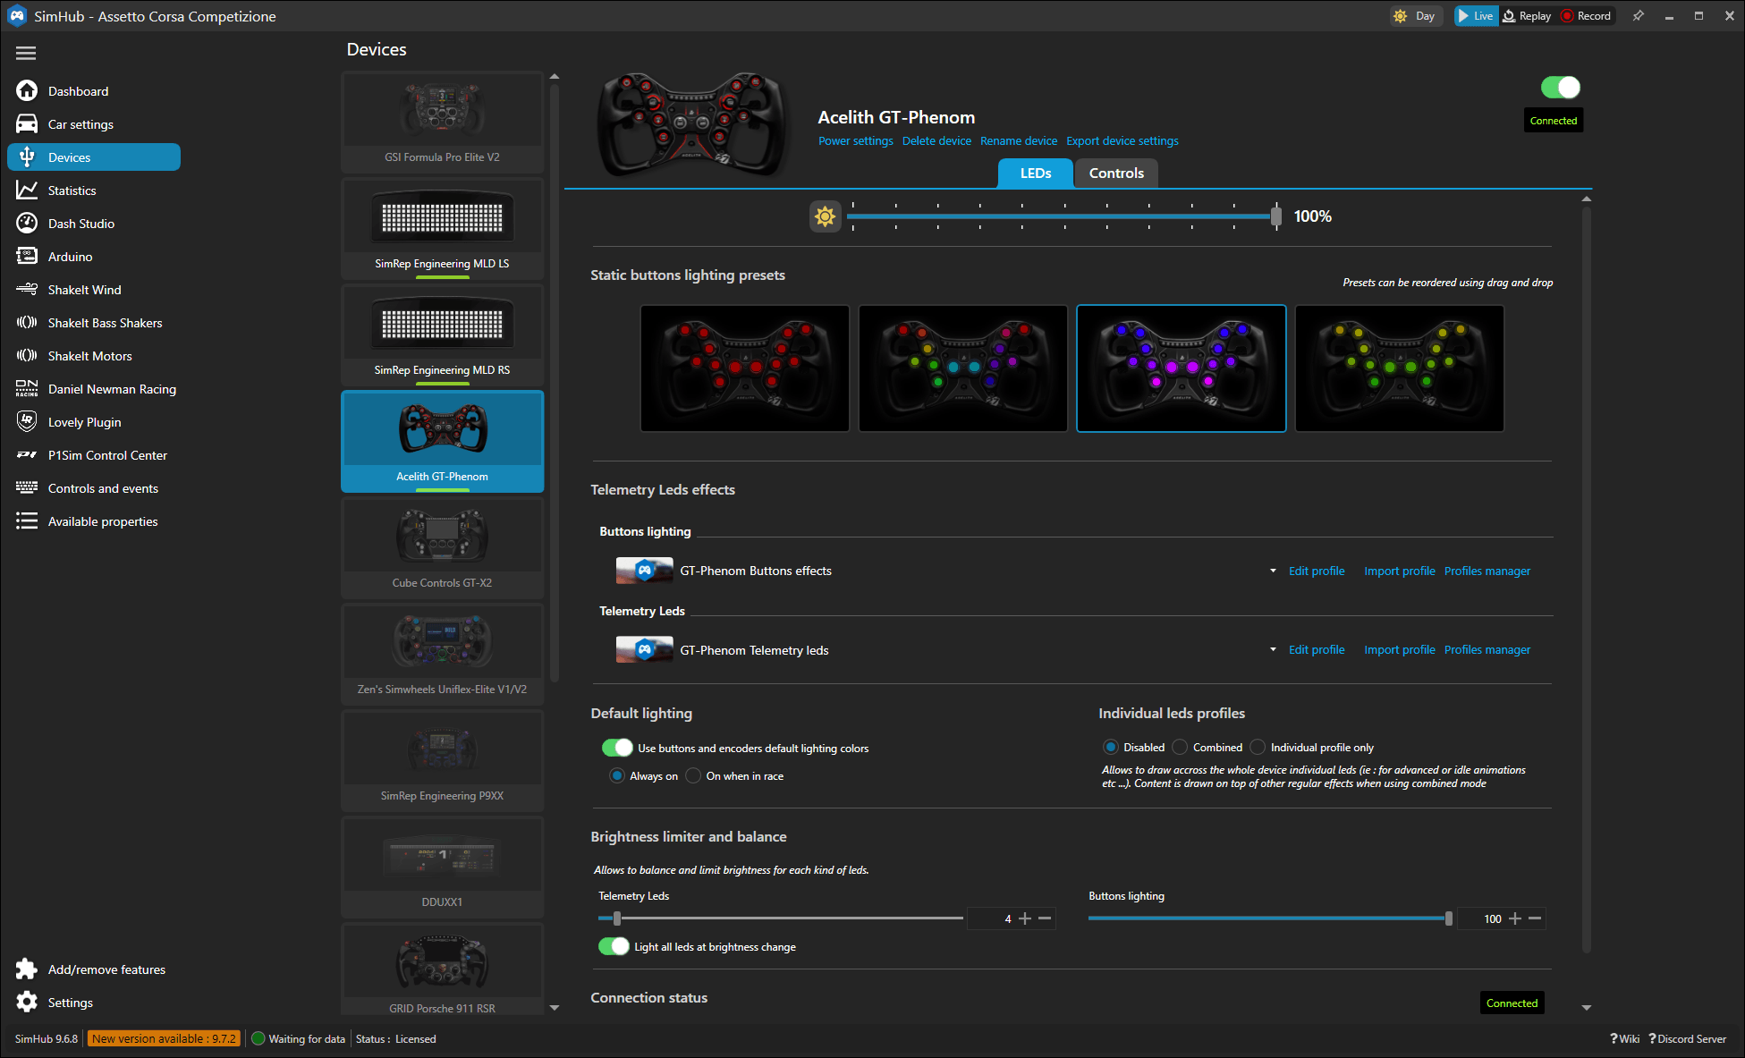Image resolution: width=1745 pixels, height=1058 pixels.
Task: Click the Dashboard home icon
Action: (27, 91)
